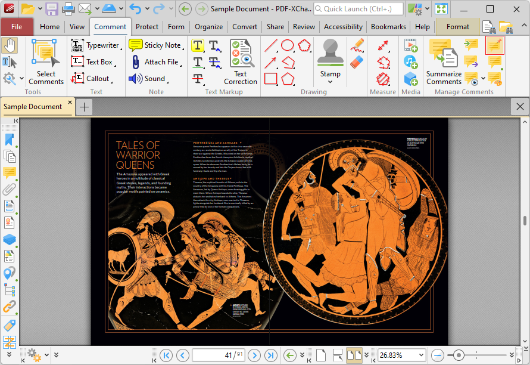The width and height of the screenshot is (530, 365).
Task: Jump to the last page
Action: pyautogui.click(x=271, y=355)
